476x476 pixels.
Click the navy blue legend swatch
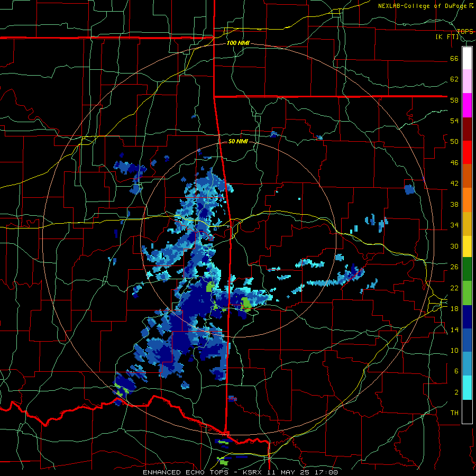467,317
